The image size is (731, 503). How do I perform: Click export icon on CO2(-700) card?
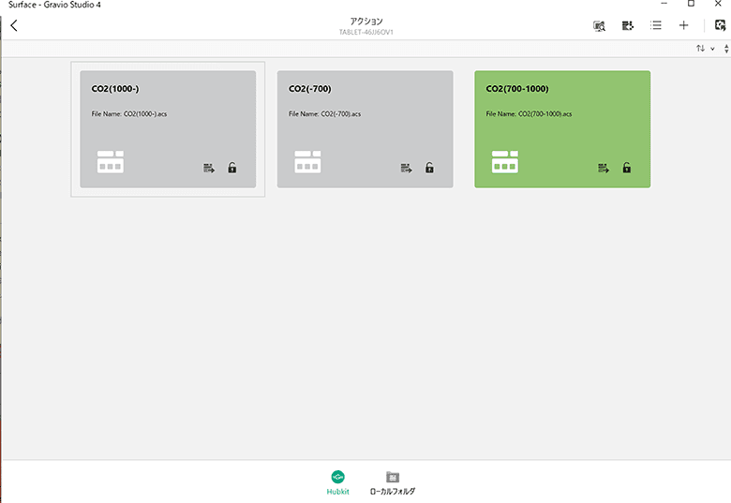click(406, 168)
